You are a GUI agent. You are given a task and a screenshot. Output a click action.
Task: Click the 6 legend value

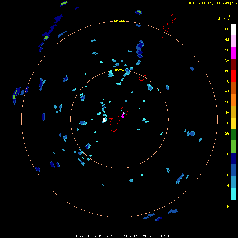click(228, 186)
